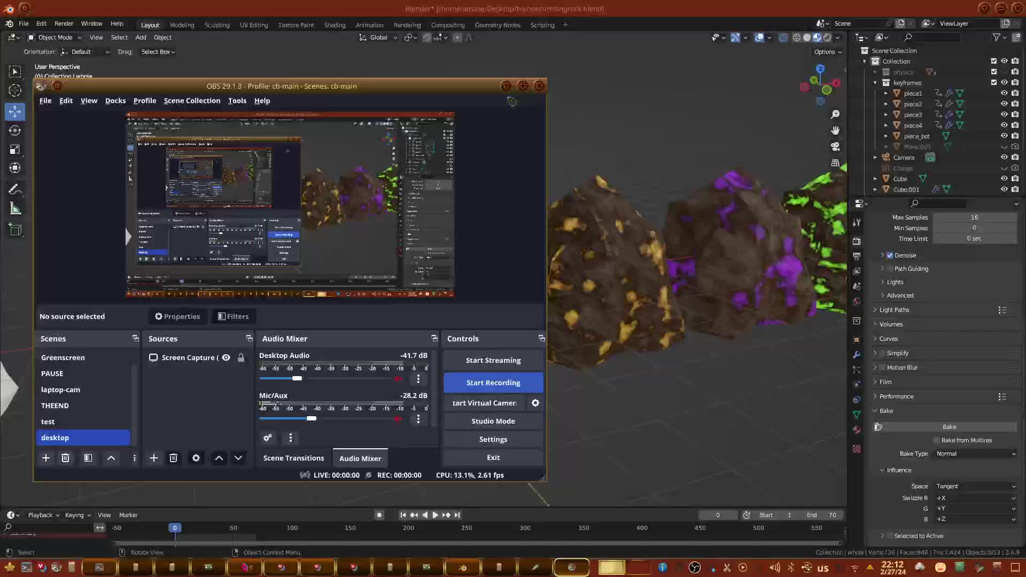Select the Measure tool in left toolbar
This screenshot has height=577, width=1026.
tap(15, 209)
